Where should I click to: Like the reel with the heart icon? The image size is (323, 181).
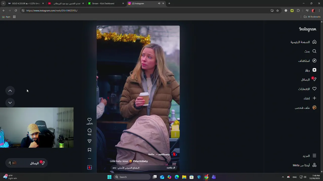click(x=89, y=120)
